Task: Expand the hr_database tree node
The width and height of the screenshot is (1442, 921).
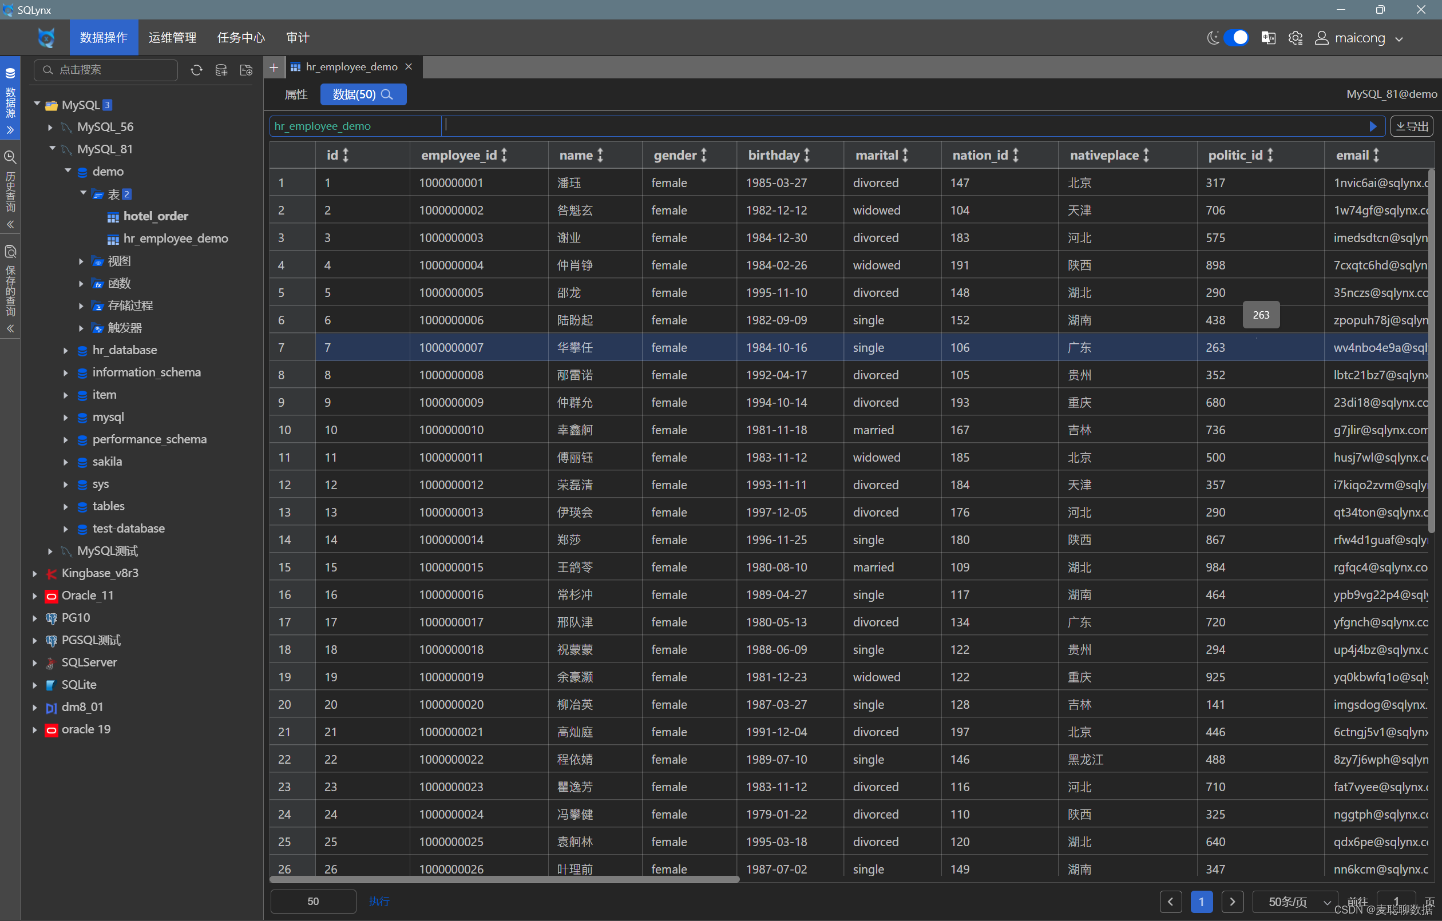Action: [x=65, y=350]
